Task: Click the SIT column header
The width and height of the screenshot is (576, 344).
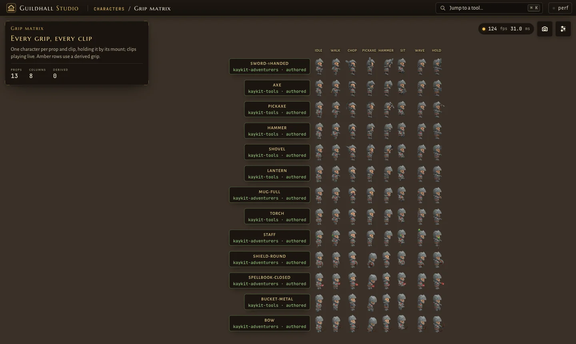Action: click(403, 50)
